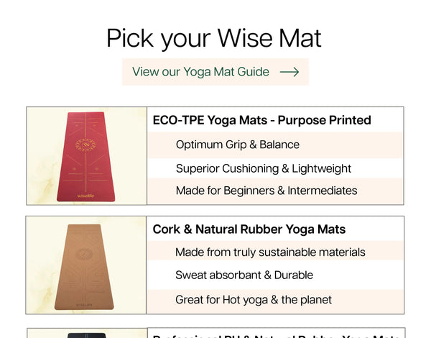Open the red ECO-TPE yoga mat image
The image size is (431, 338).
86,155
